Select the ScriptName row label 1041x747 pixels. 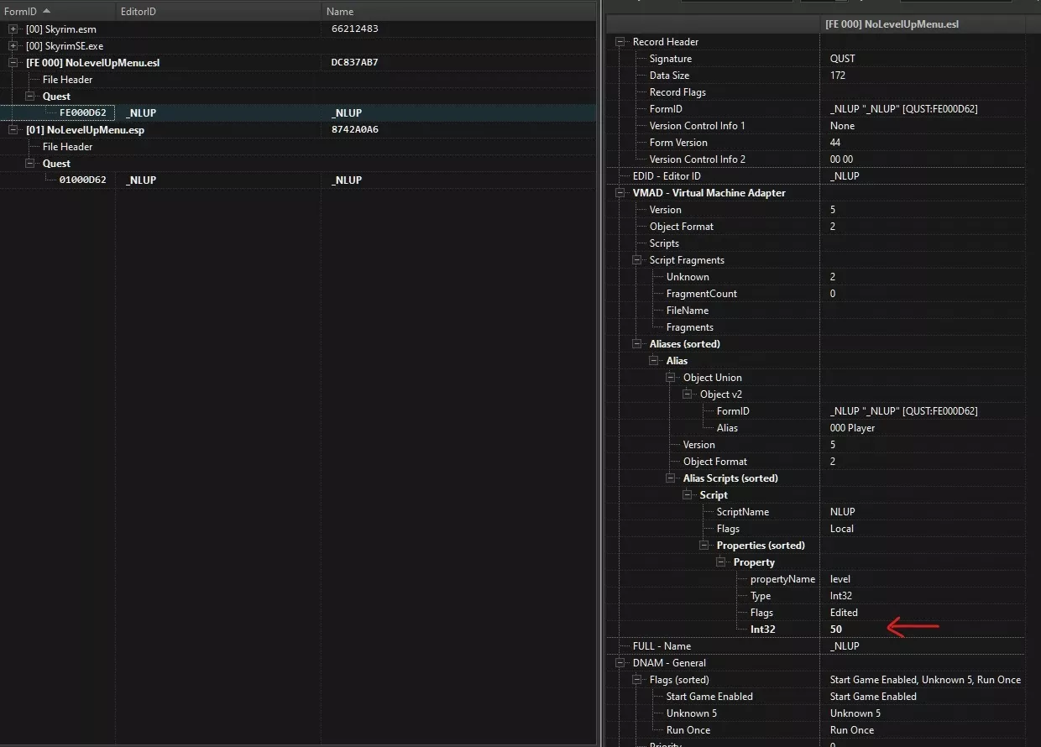pos(743,512)
